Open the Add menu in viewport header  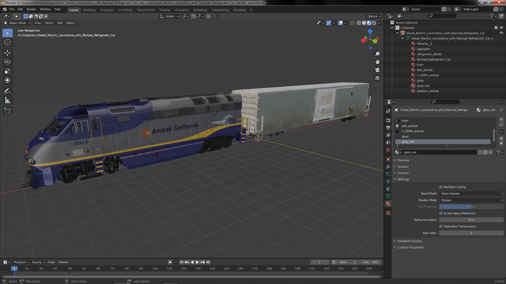[x=60, y=23]
